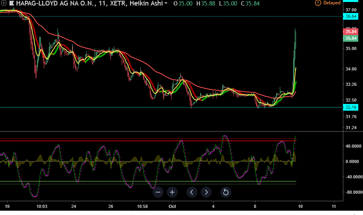Select the cyan 32.16 price line label

point(351,107)
